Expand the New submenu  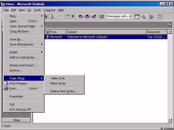pos(24,16)
